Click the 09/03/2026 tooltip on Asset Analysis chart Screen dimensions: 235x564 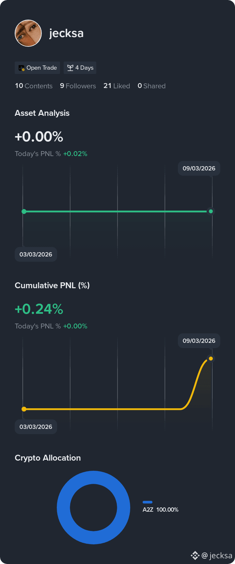point(199,168)
